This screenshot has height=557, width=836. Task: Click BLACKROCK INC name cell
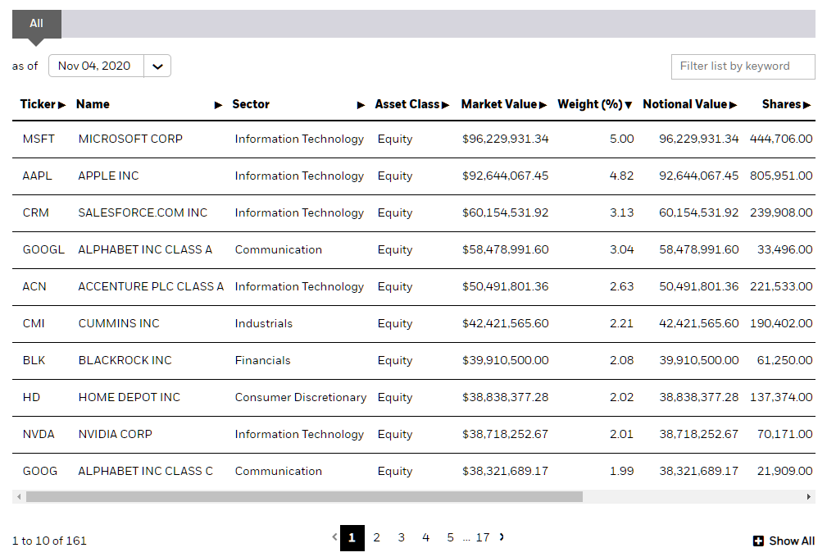(125, 360)
